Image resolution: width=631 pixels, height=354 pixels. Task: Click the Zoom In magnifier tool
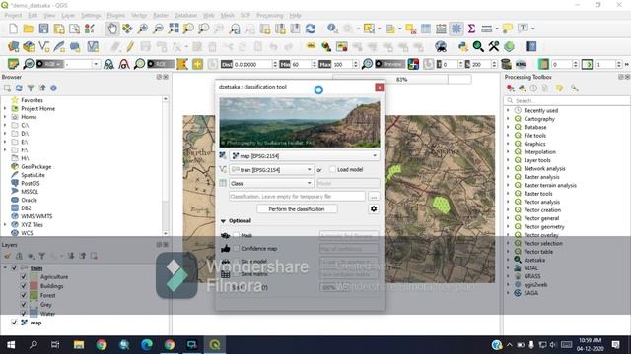[x=142, y=29]
